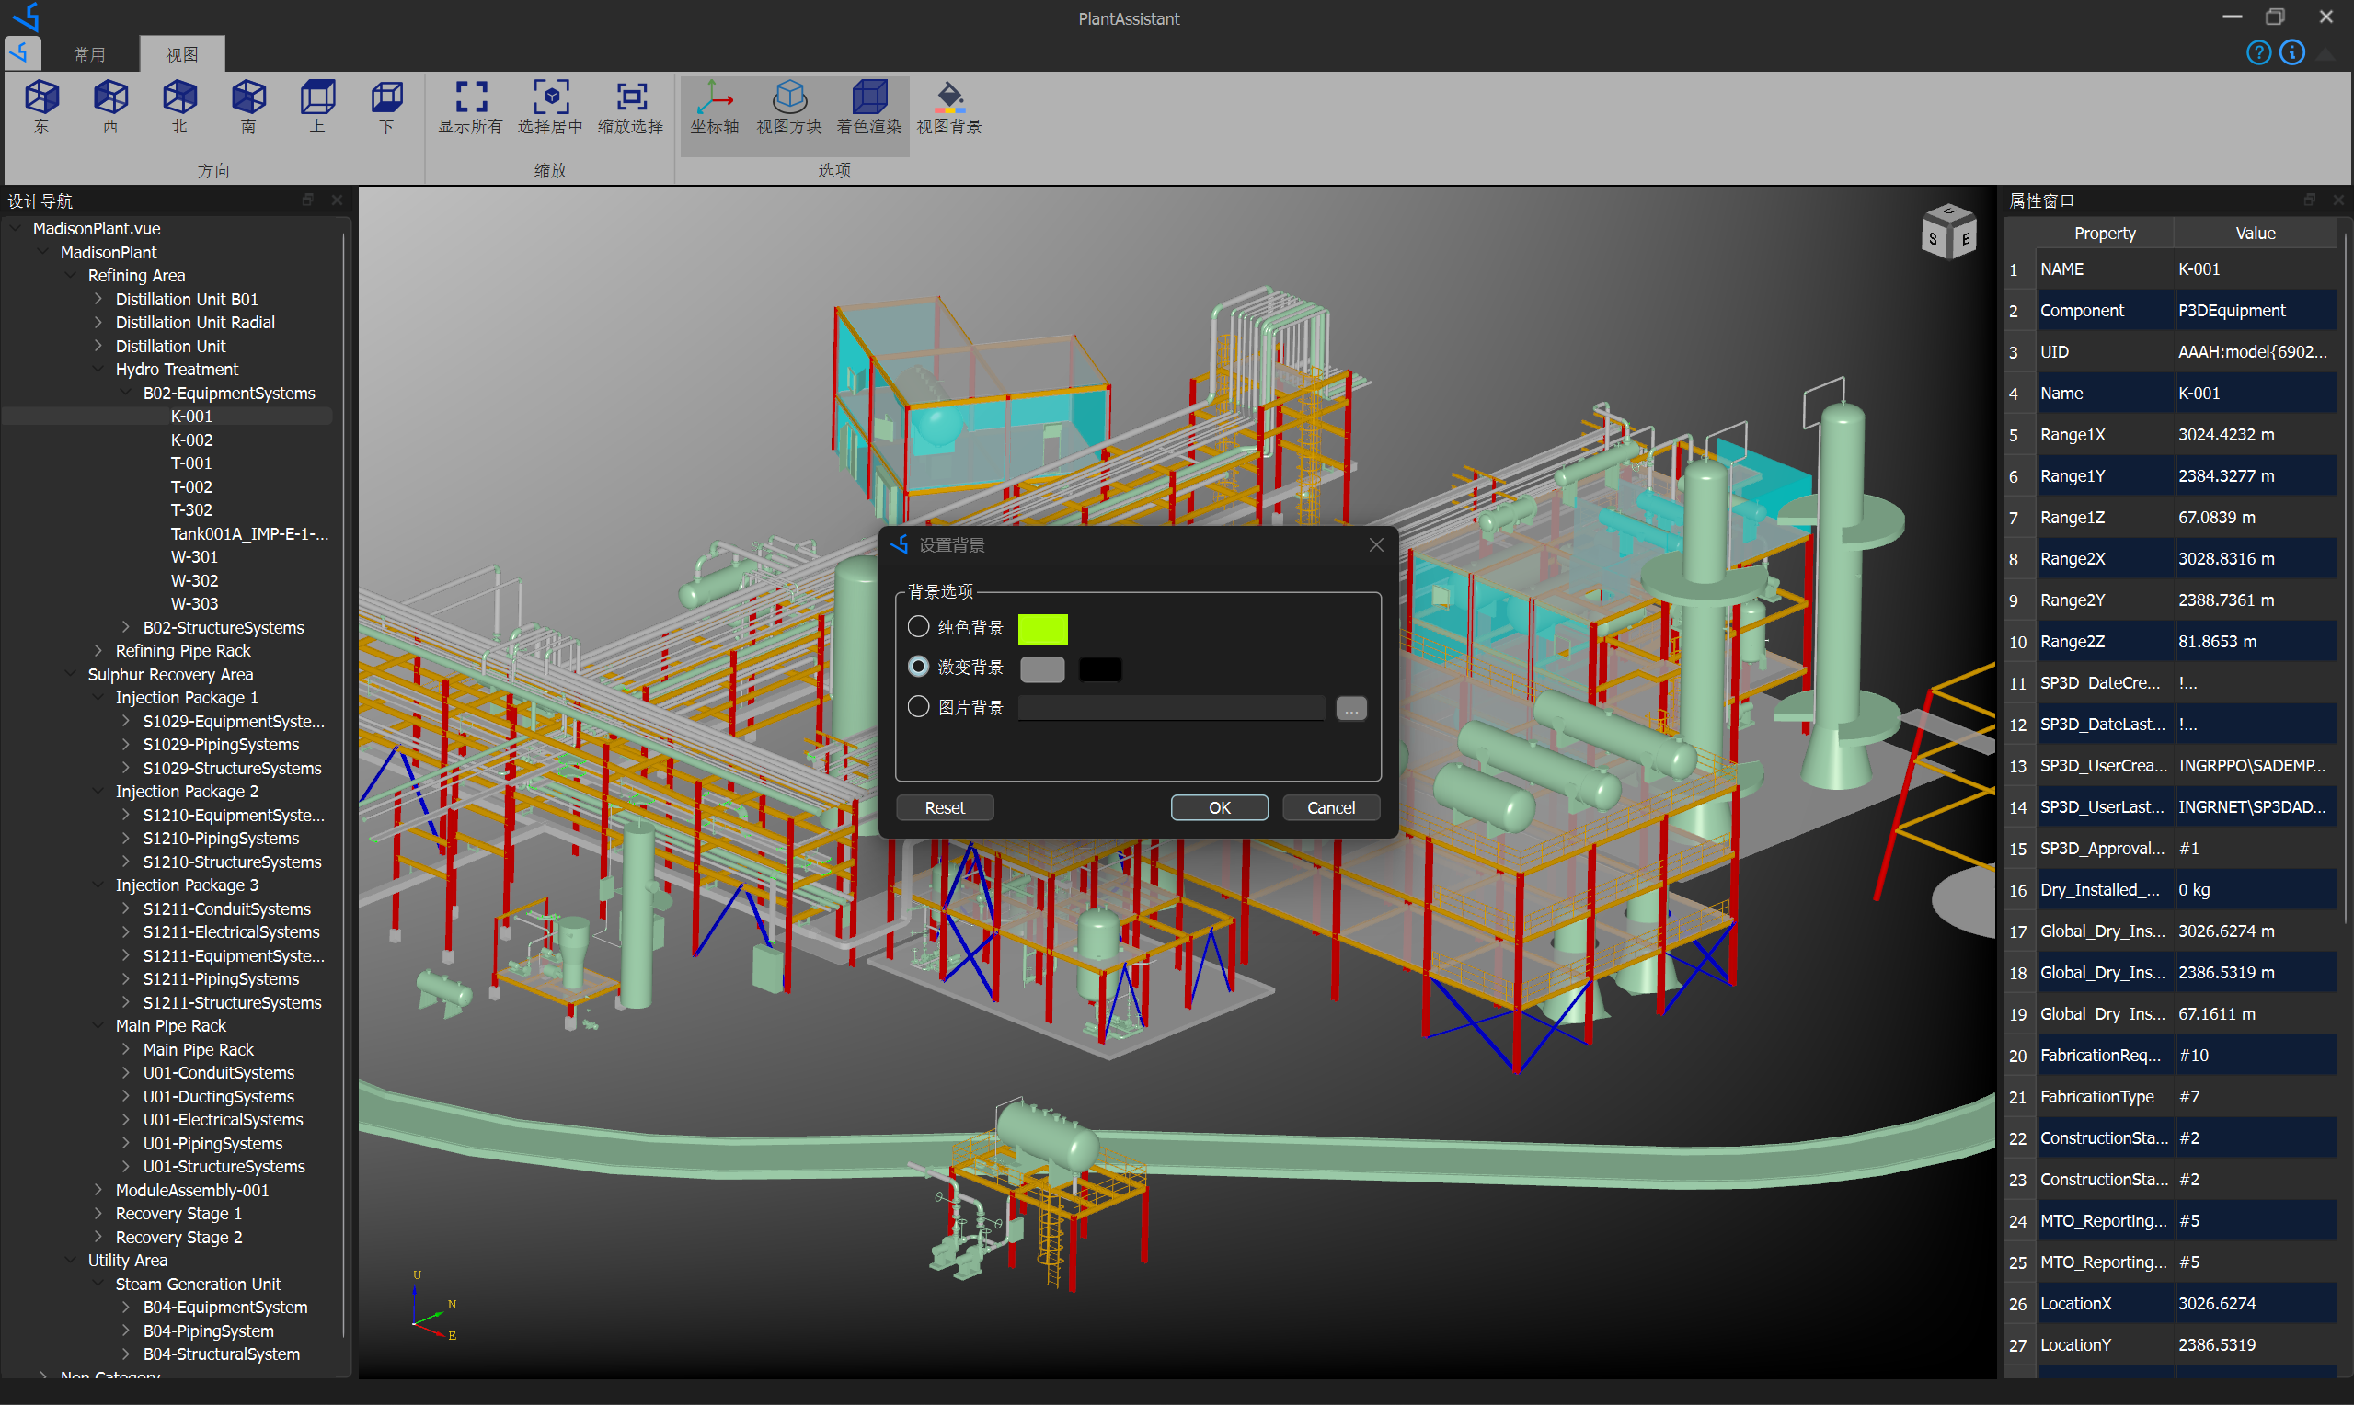Select image background (图片背景) radio
The height and width of the screenshot is (1405, 2354).
point(918,706)
